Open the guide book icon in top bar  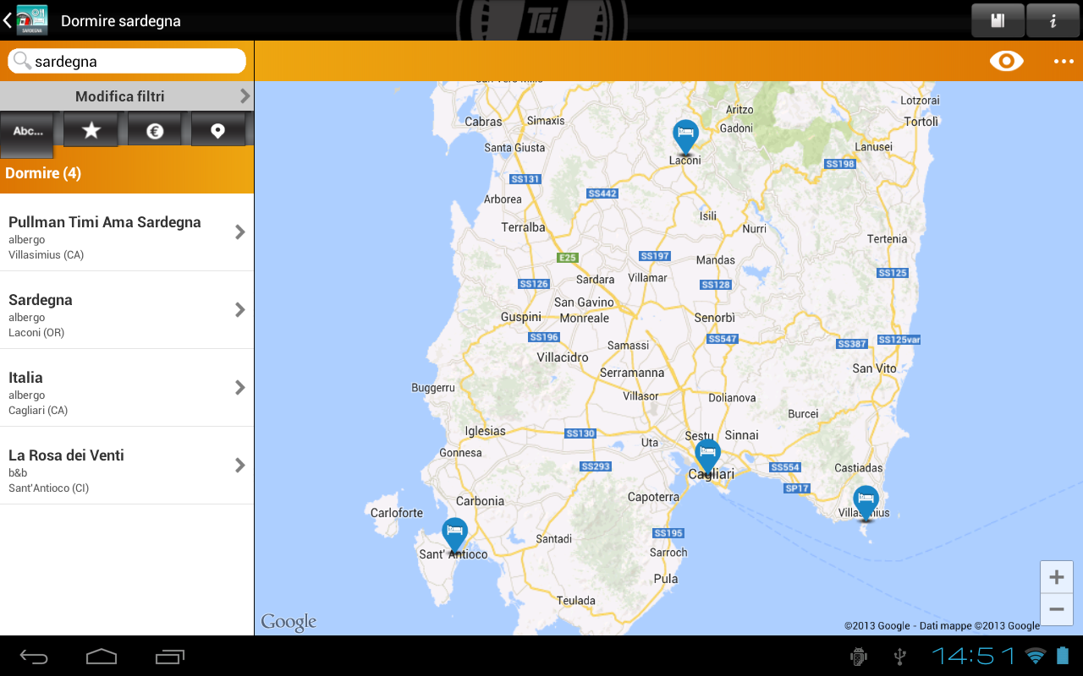coord(998,20)
